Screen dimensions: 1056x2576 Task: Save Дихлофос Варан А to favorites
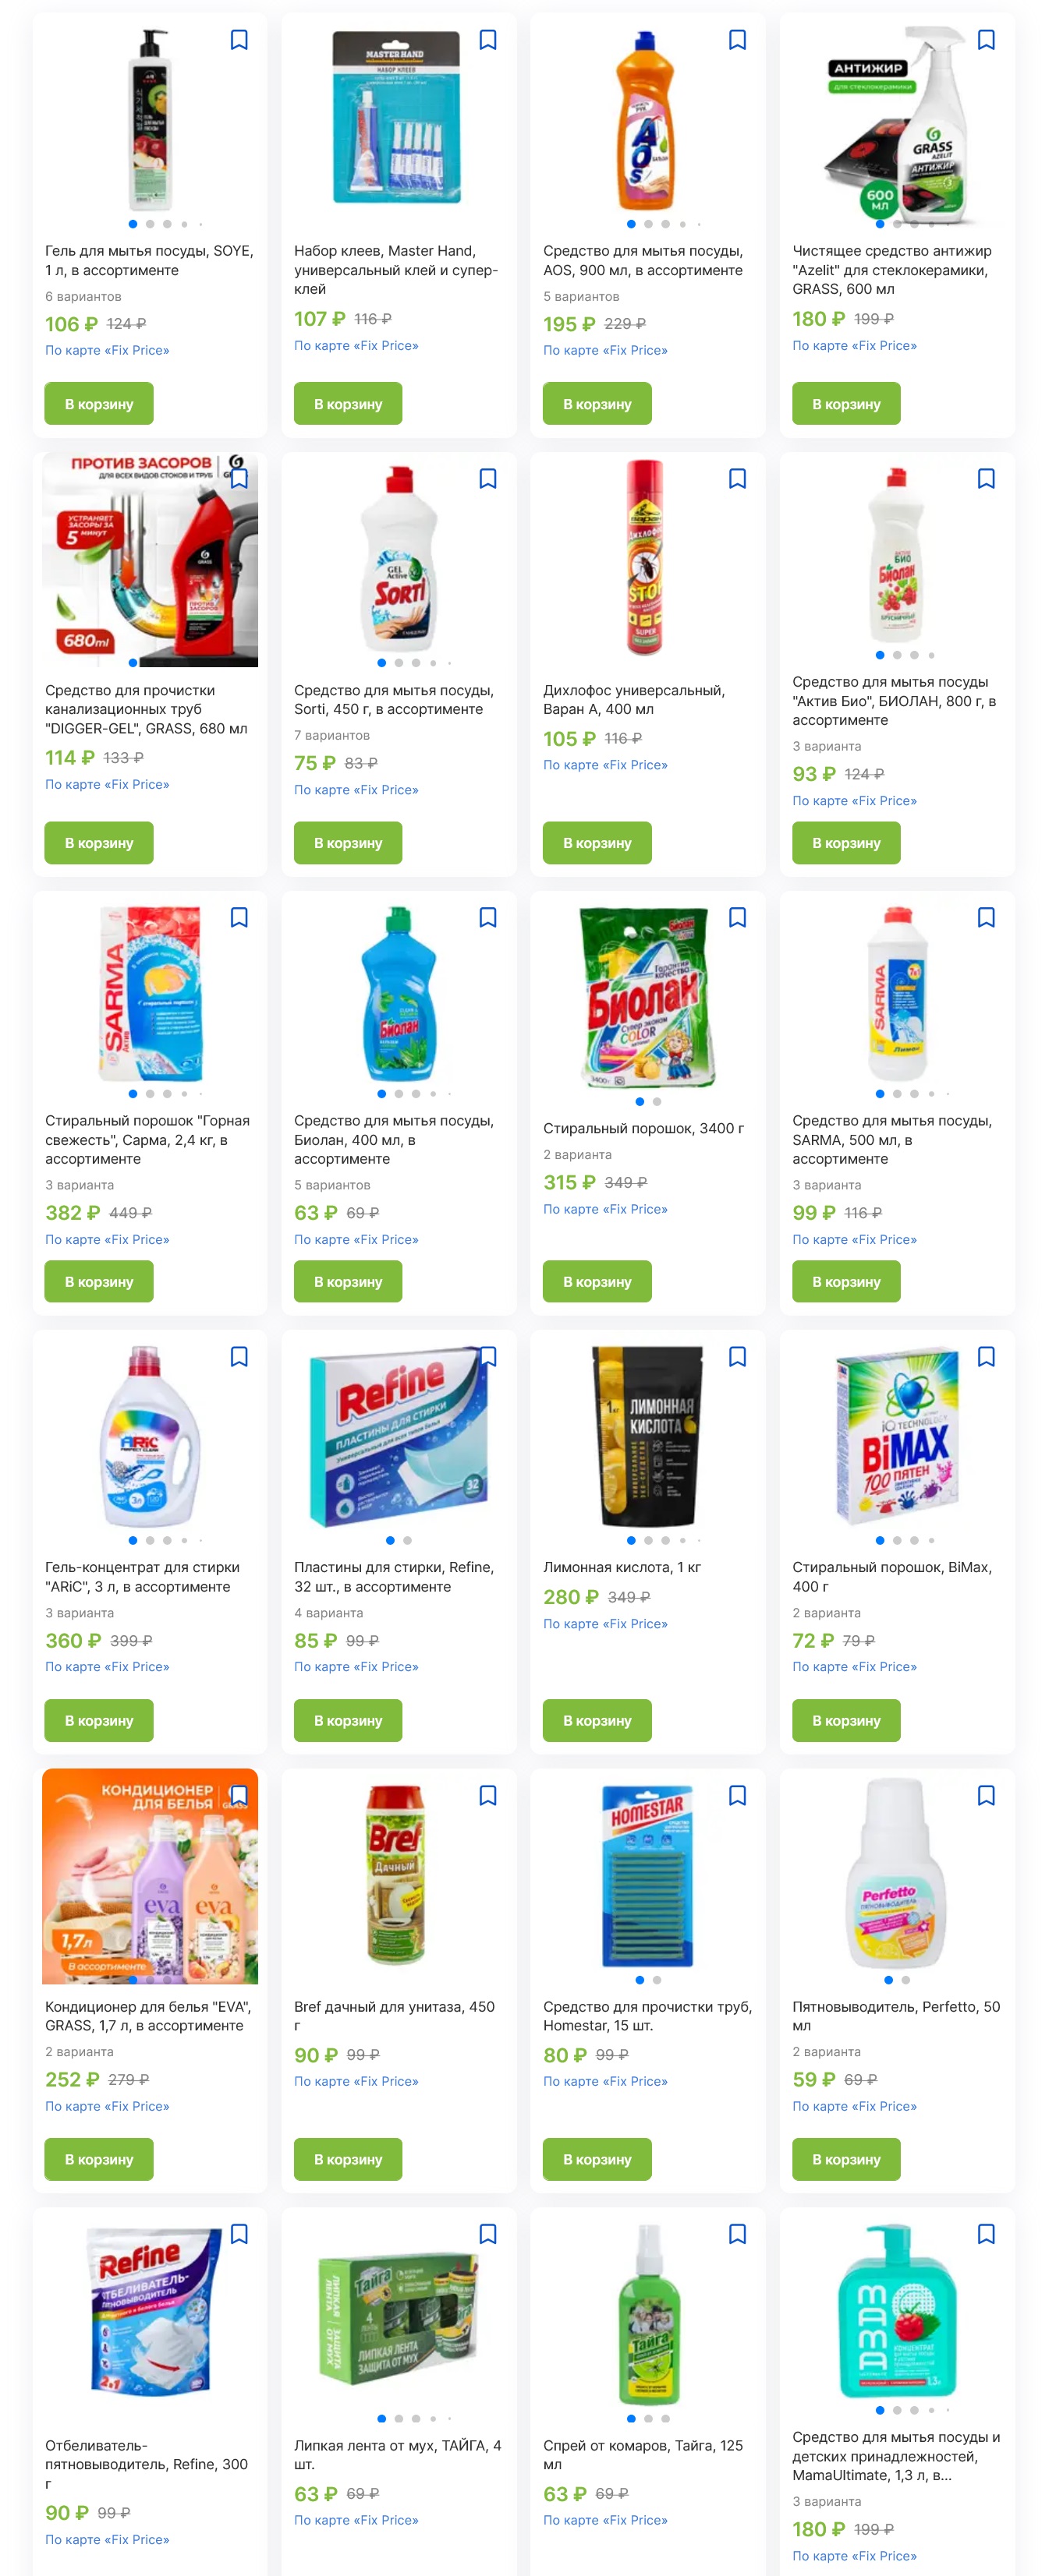coord(737,479)
